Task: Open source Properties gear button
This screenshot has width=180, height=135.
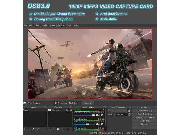Action: (x=61, y=103)
